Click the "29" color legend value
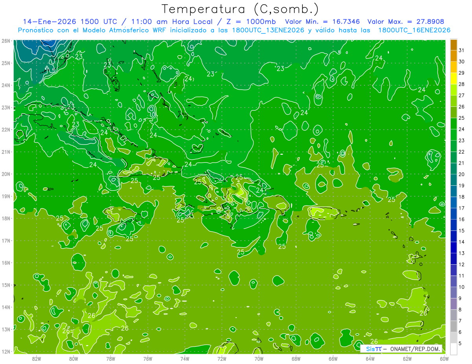Viewport: 472px width, 364px height. pyautogui.click(x=462, y=73)
